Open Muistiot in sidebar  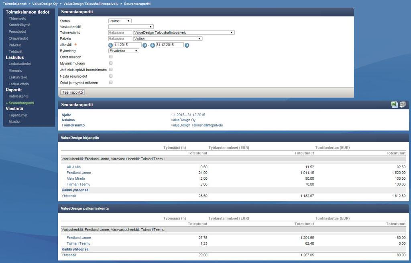[14, 122]
